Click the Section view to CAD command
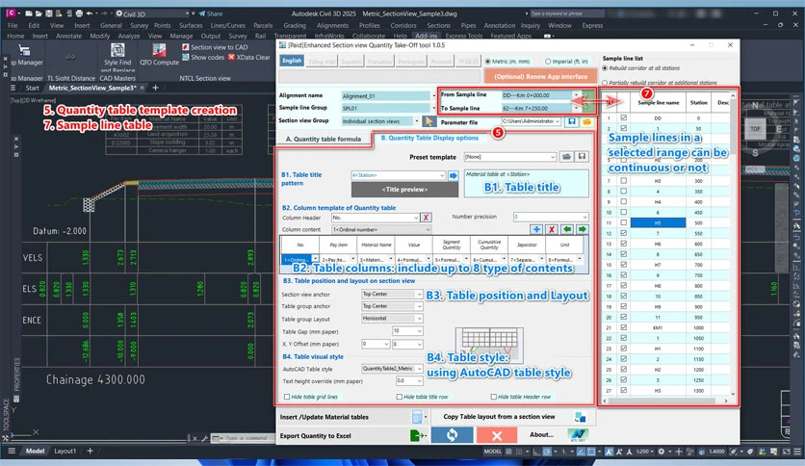 (215, 47)
